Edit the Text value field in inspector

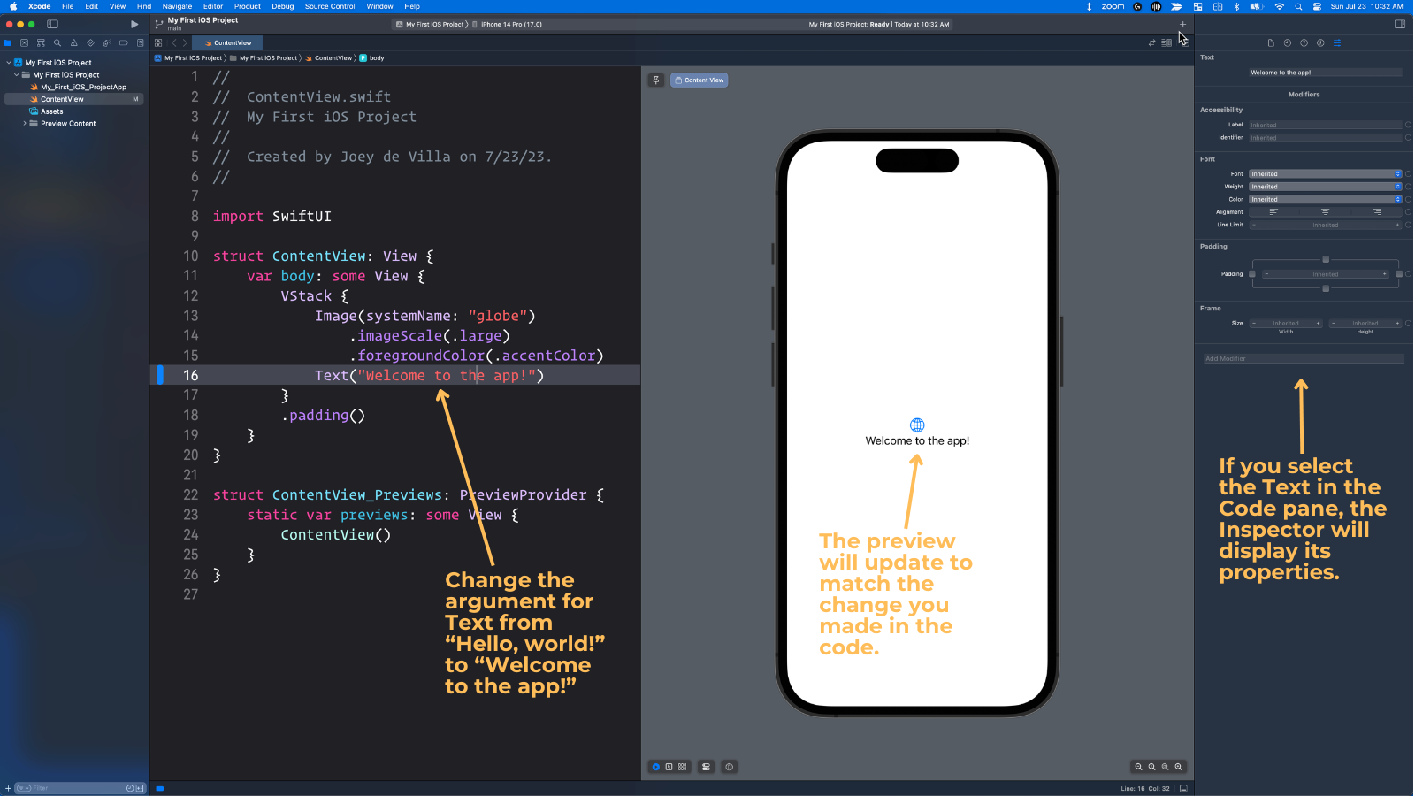pos(1326,73)
